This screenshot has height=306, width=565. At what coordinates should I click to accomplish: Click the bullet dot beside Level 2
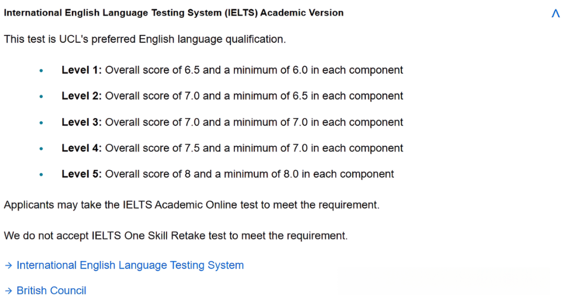pos(42,97)
